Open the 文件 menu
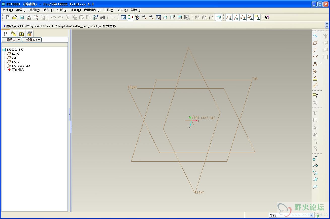Viewport: 330px width, 219px height. [x=7, y=10]
